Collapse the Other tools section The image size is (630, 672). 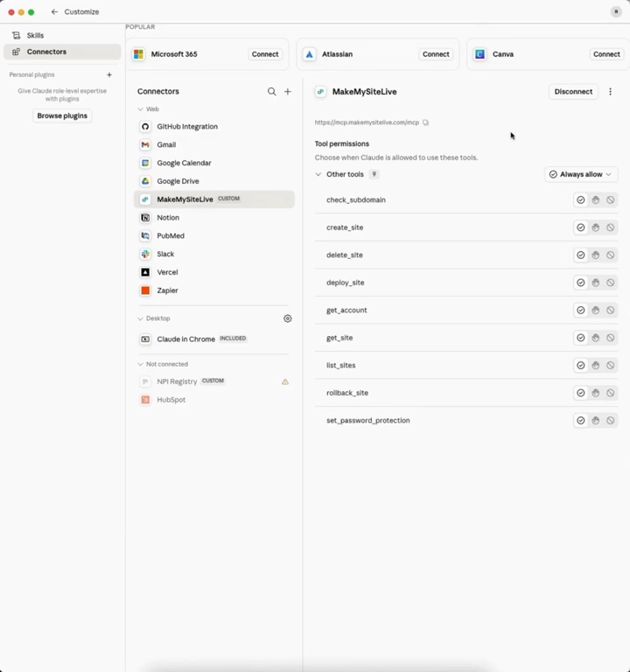[x=318, y=174]
